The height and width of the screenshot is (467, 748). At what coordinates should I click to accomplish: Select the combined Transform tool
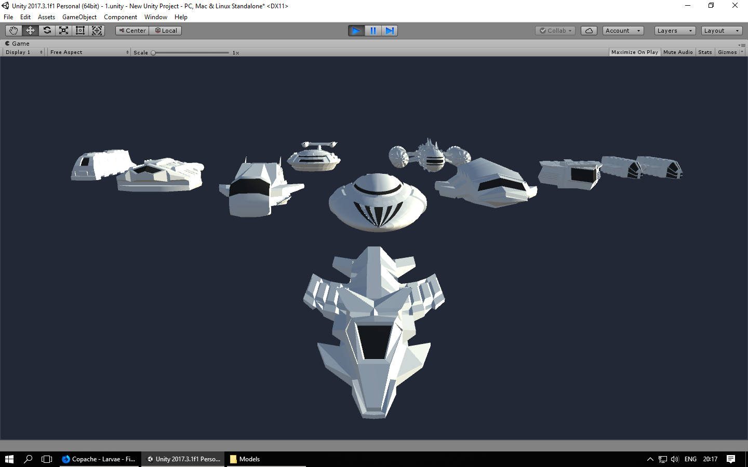click(97, 31)
